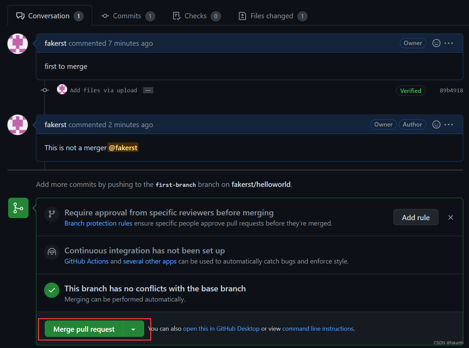Open commit hash 89b4918
The height and width of the screenshot is (348, 469).
tap(451, 90)
